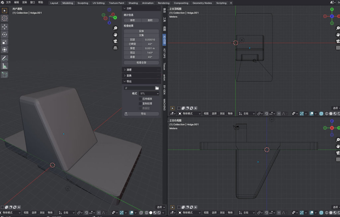Click the Blender logo menu icon
Viewport: 340px width, 217px height.
point(2,2)
